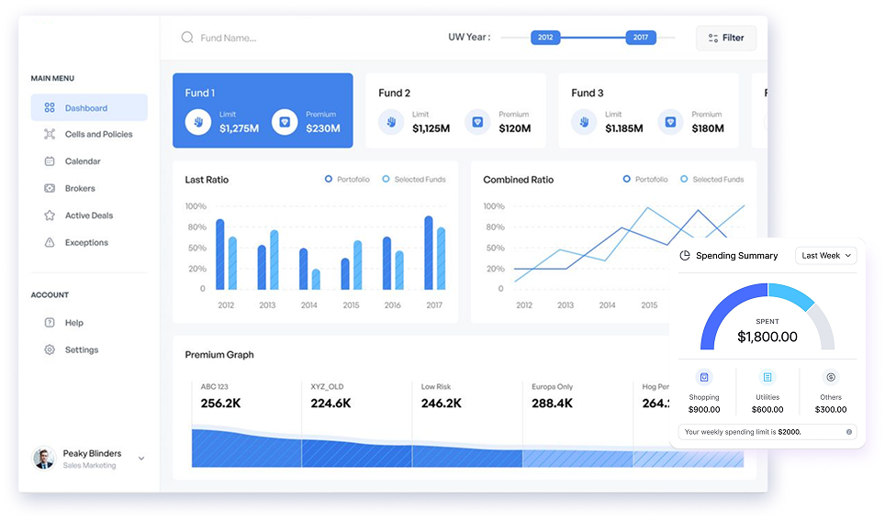
Task: Click the Others category icon
Action: click(831, 377)
